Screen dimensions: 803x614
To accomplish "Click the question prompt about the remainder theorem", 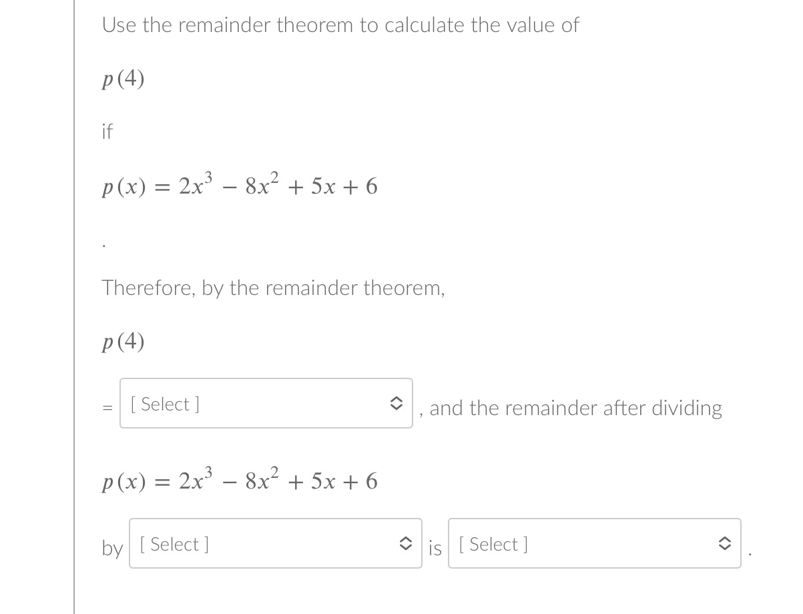I will (339, 25).
